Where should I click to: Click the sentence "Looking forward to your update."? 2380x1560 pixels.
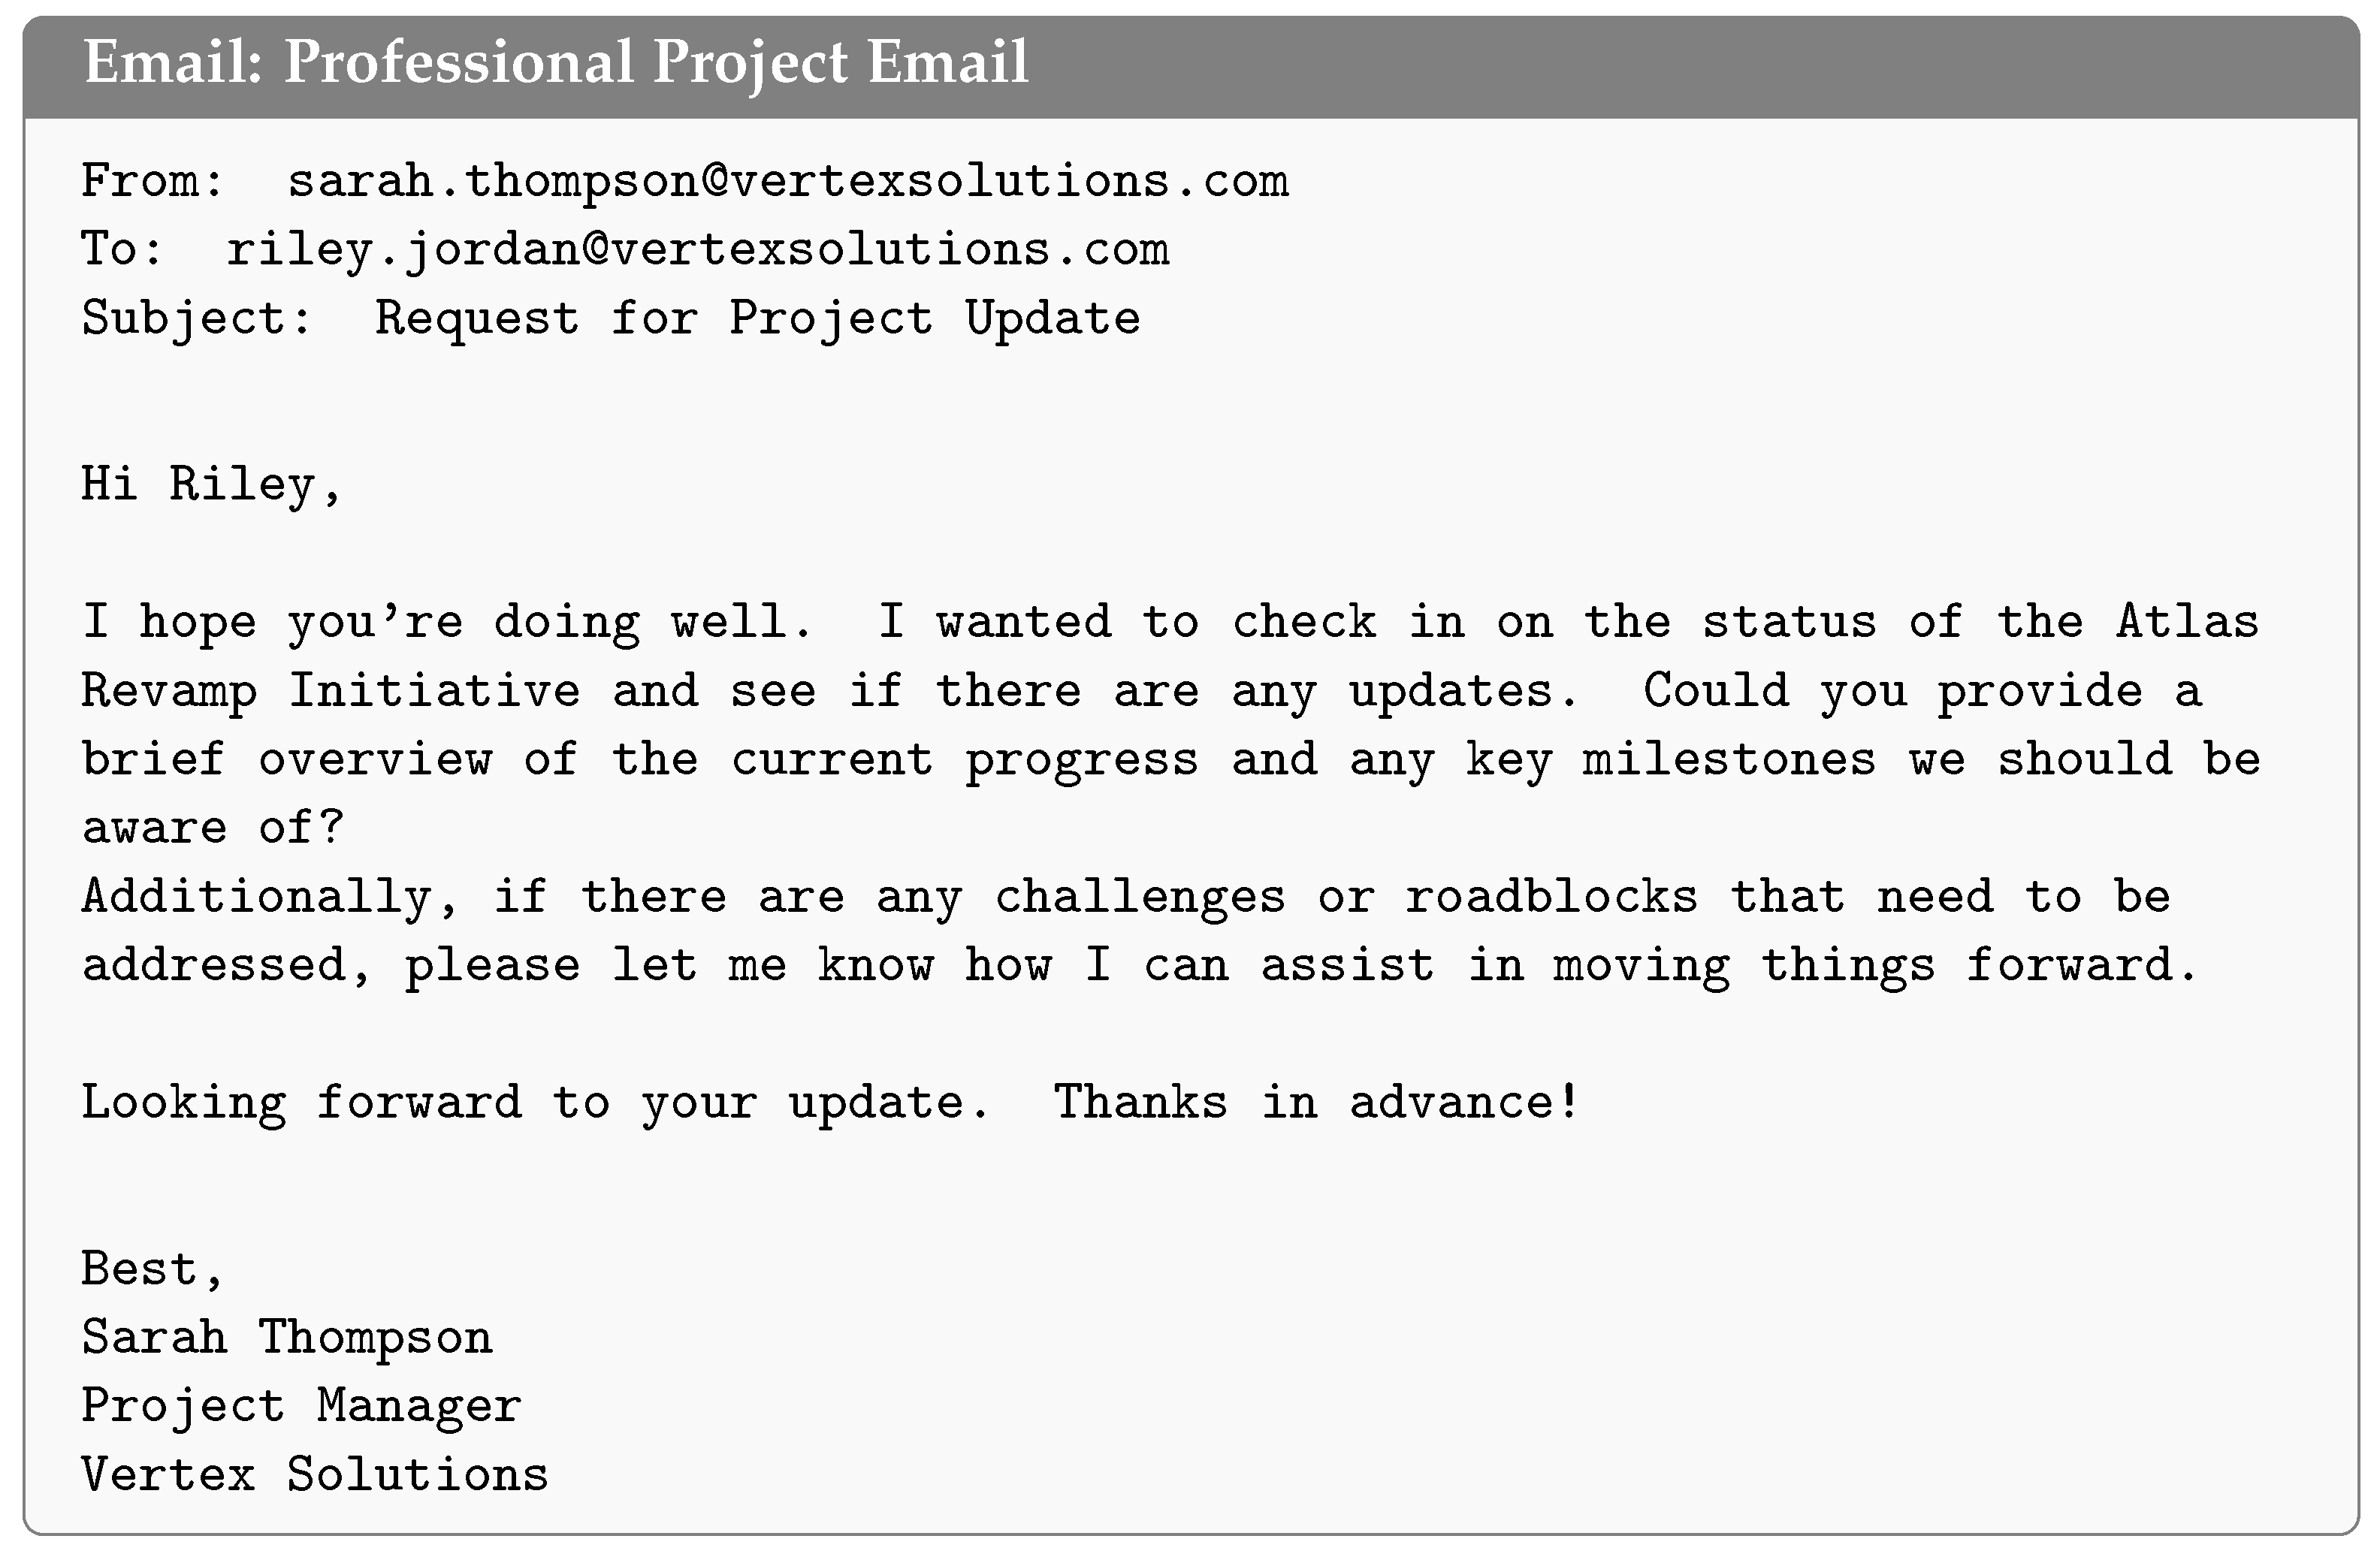[x=535, y=1103]
